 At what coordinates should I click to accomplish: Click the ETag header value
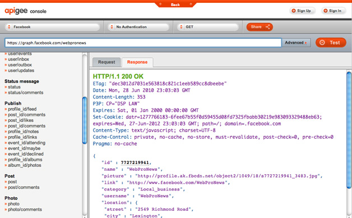[x=168, y=84]
